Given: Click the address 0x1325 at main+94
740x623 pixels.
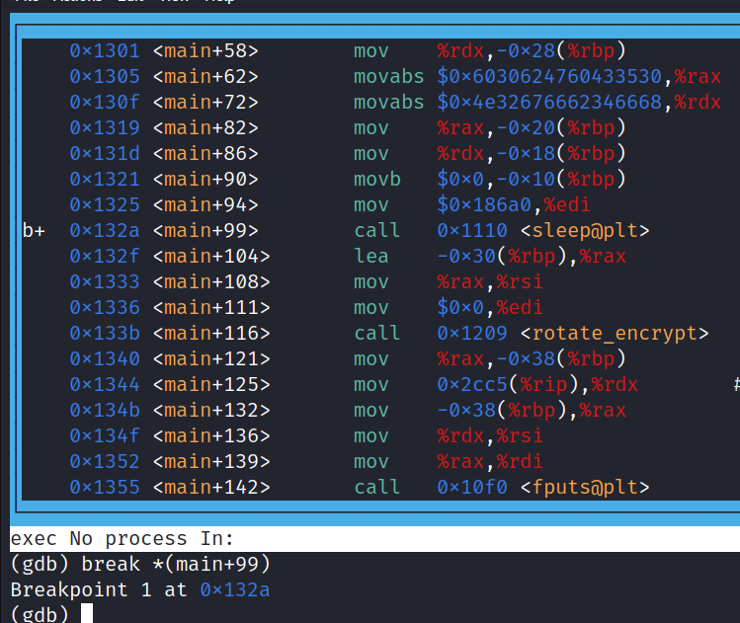Looking at the screenshot, I should coord(105,205).
